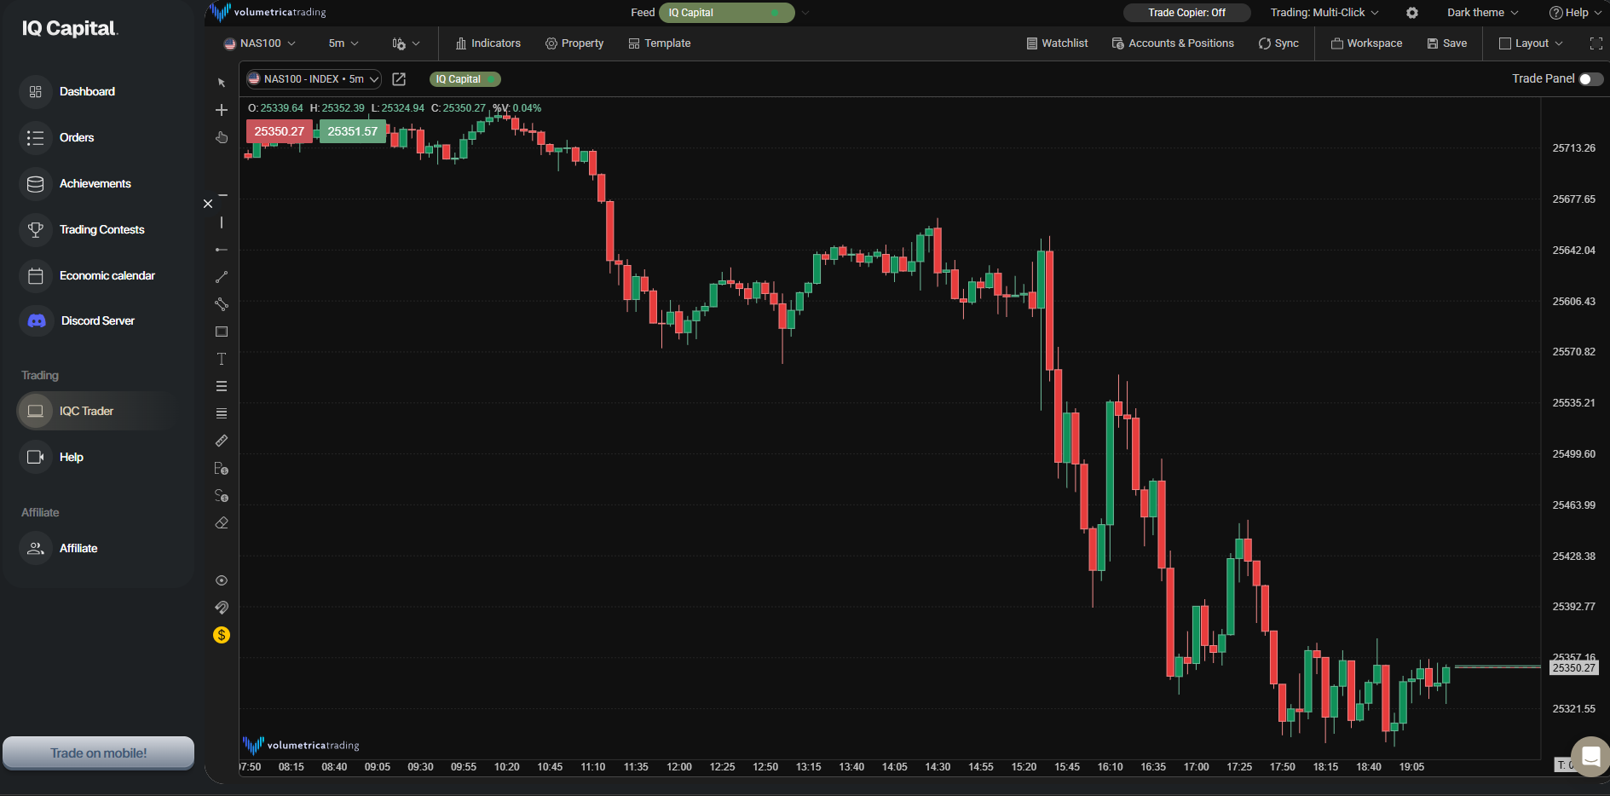Select the rectangle drawing tool
Screen dimensions: 1610x796
coord(221,332)
